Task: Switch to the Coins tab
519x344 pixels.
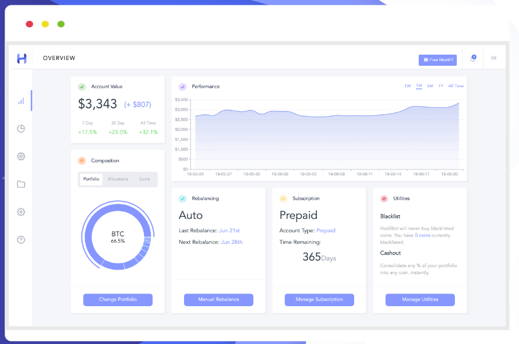Action: [144, 179]
